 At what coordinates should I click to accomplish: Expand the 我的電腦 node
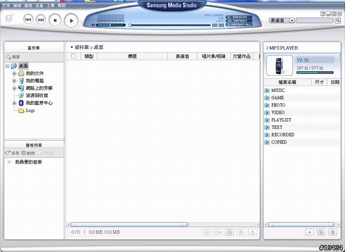point(15,81)
